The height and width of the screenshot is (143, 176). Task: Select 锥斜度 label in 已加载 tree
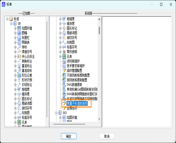click(26, 94)
